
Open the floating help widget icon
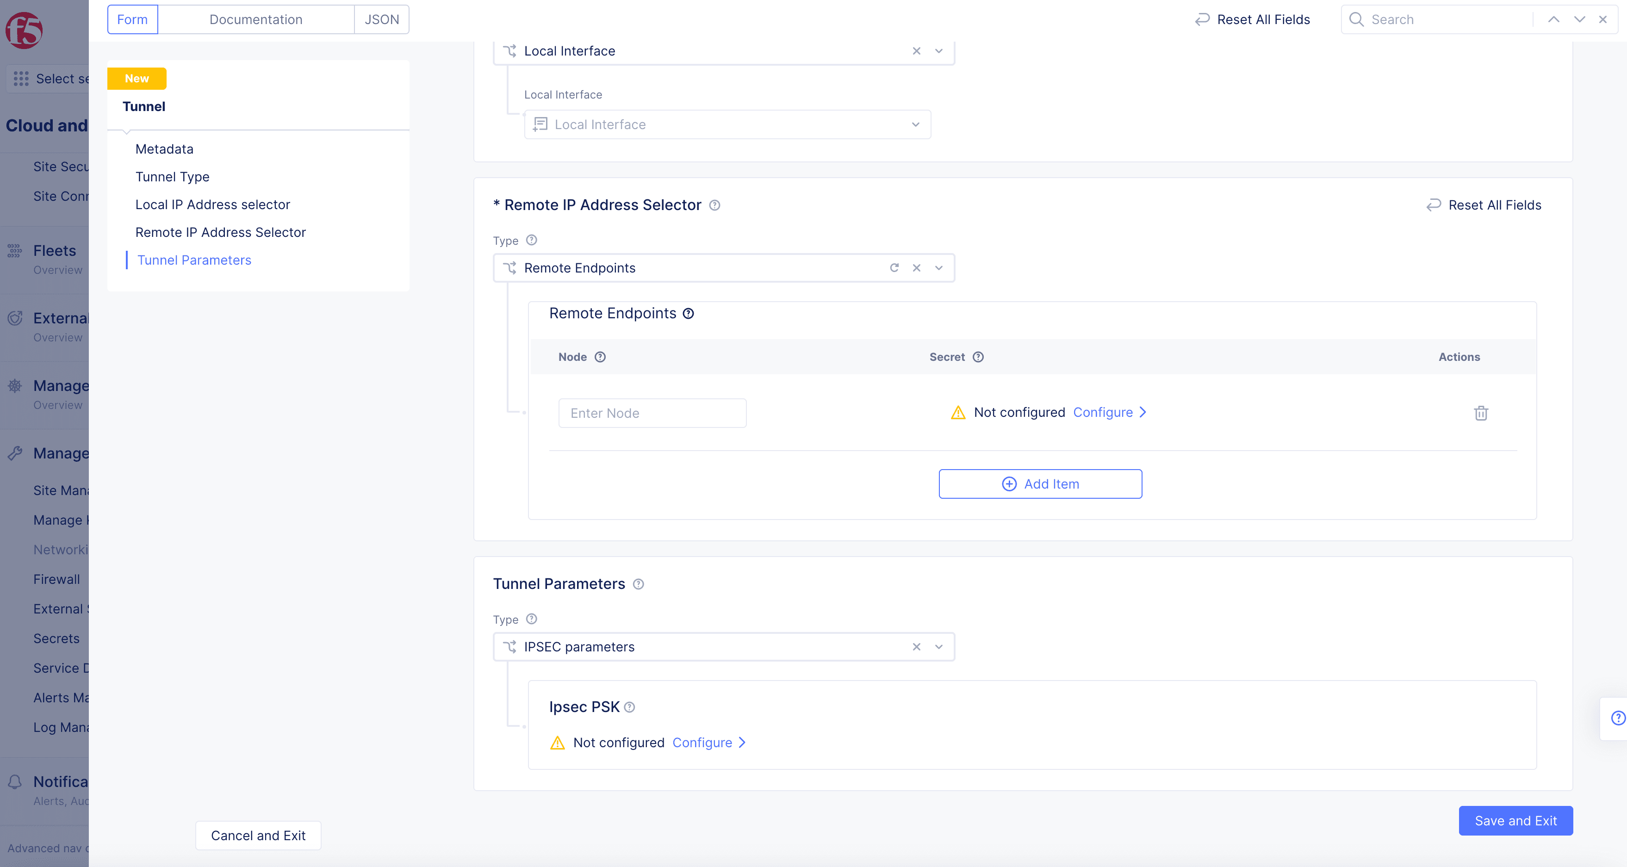(1618, 718)
